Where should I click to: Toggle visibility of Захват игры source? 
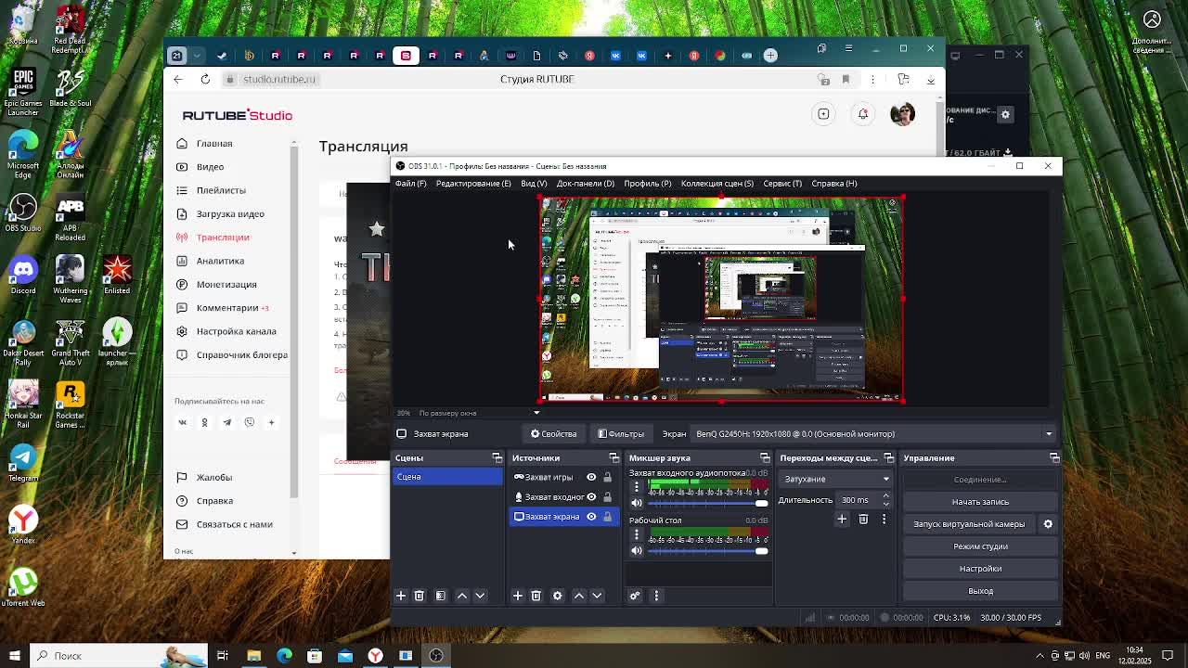coord(591,477)
